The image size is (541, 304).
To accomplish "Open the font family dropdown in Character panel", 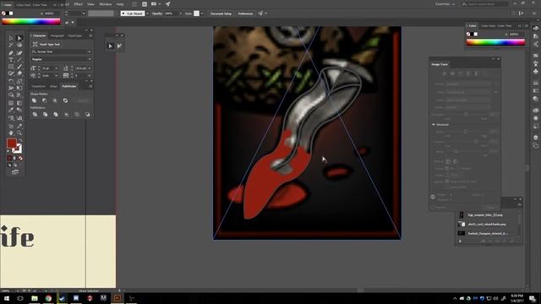I will click(90, 52).
